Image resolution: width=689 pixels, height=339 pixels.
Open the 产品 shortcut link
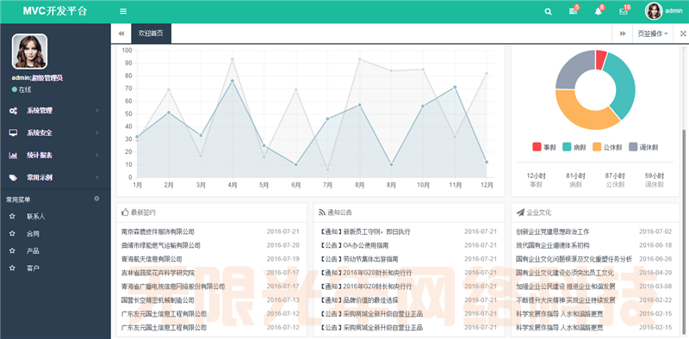pos(33,250)
